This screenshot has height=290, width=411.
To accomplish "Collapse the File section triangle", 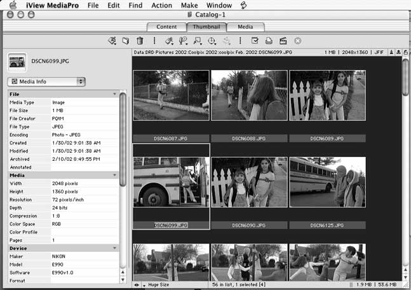I will pos(114,94).
